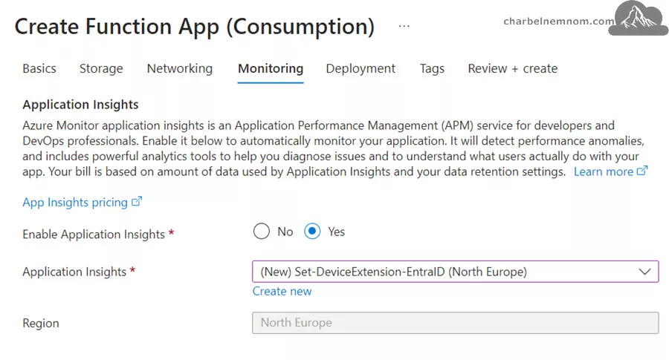Go to the Networking tab
669x360 pixels.
pos(180,68)
